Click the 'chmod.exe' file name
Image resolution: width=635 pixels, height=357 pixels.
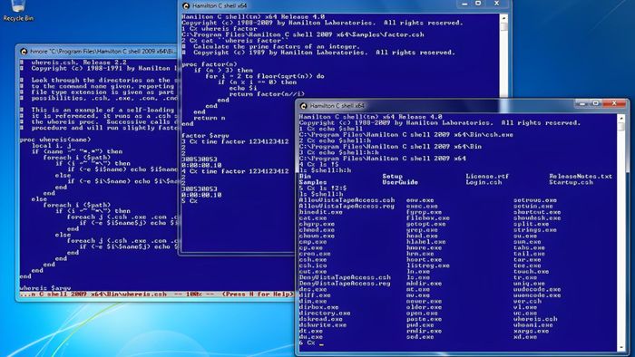coord(317,229)
